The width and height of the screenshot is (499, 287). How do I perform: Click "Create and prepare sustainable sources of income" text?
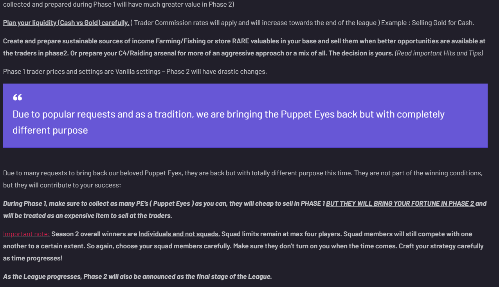tap(78, 41)
